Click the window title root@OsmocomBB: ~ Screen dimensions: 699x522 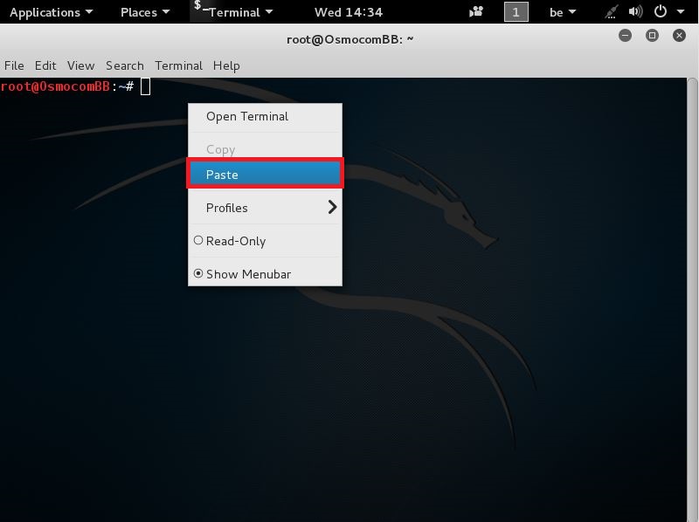pos(350,39)
